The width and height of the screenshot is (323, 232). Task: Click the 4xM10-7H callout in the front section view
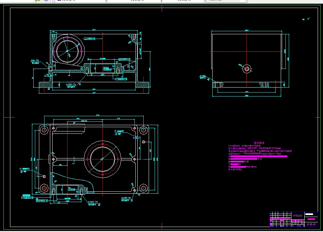point(71,85)
